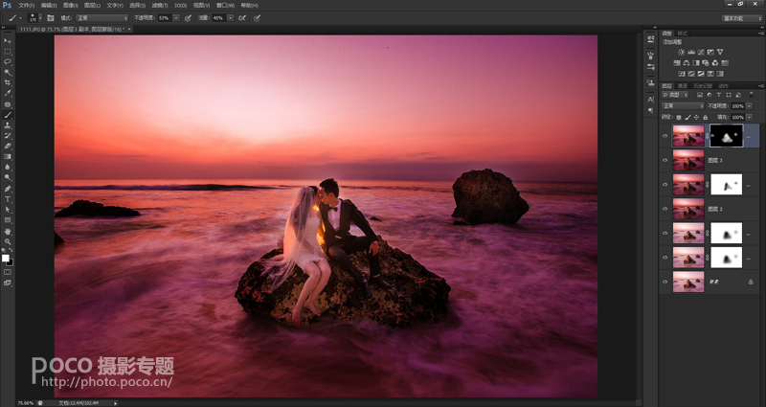This screenshot has width=766, height=407.
Task: Add a Photo Filter adjustment
Action: pos(706,63)
